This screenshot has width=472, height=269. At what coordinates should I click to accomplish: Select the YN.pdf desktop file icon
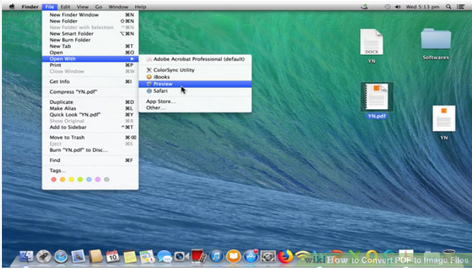coord(376,97)
